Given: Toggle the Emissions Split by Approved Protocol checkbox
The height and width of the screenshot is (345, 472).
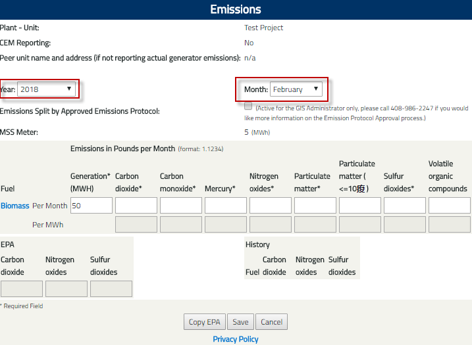Looking at the screenshot, I should [x=248, y=106].
